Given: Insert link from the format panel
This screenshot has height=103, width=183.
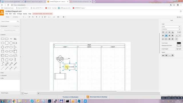Looking at the screenshot, I should pyautogui.click(x=163, y=55).
